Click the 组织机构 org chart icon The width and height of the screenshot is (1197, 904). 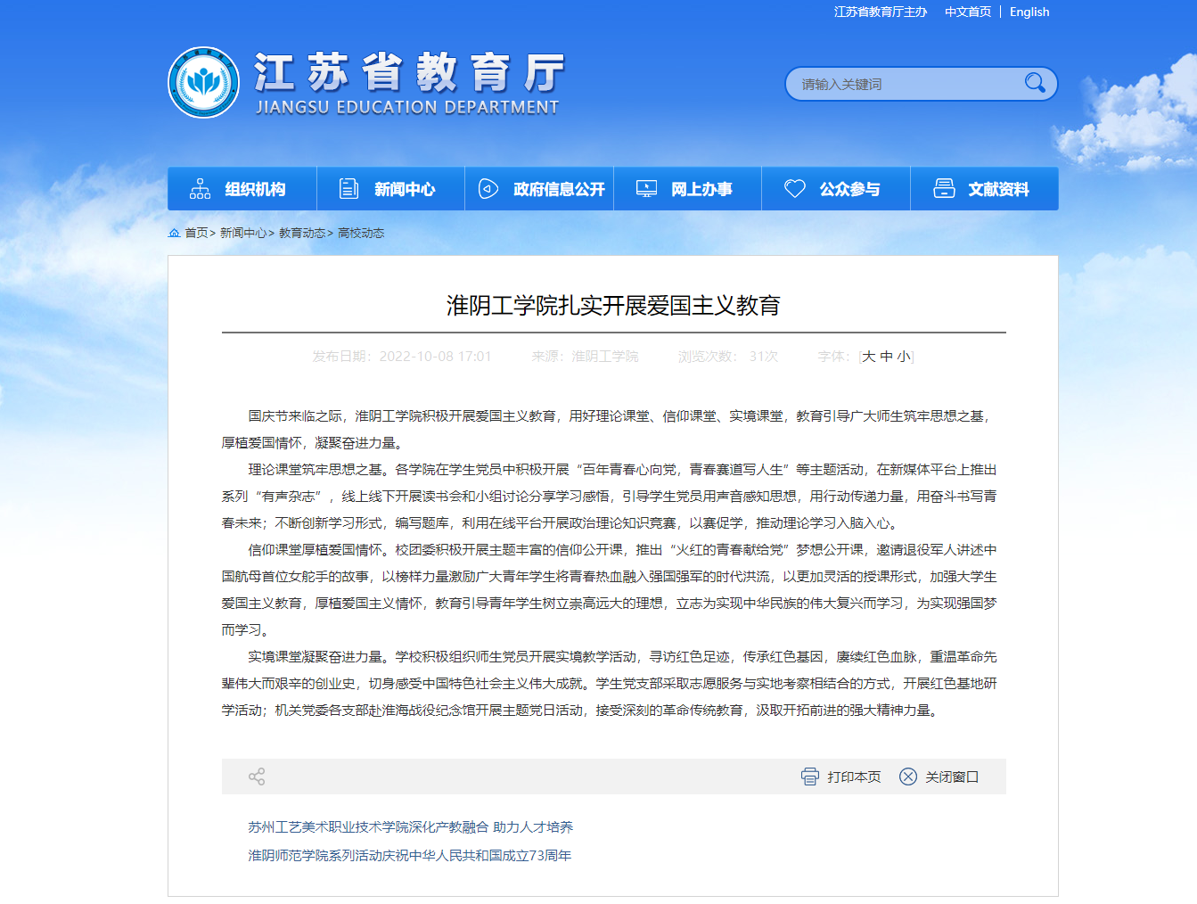tap(201, 189)
